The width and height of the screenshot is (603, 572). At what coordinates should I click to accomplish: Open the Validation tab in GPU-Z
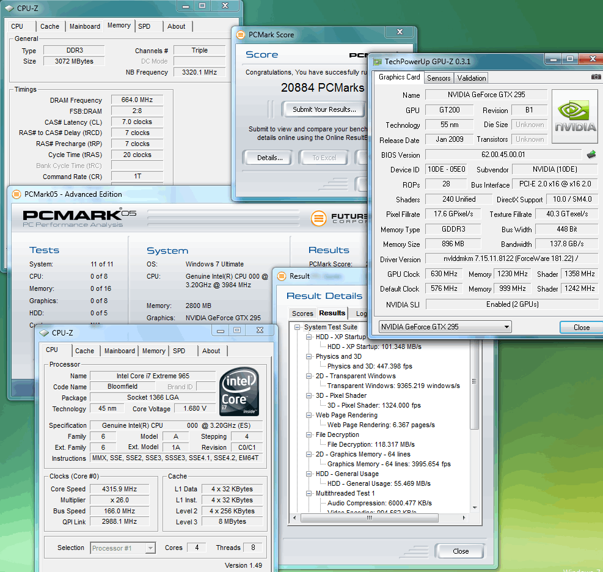click(x=472, y=78)
